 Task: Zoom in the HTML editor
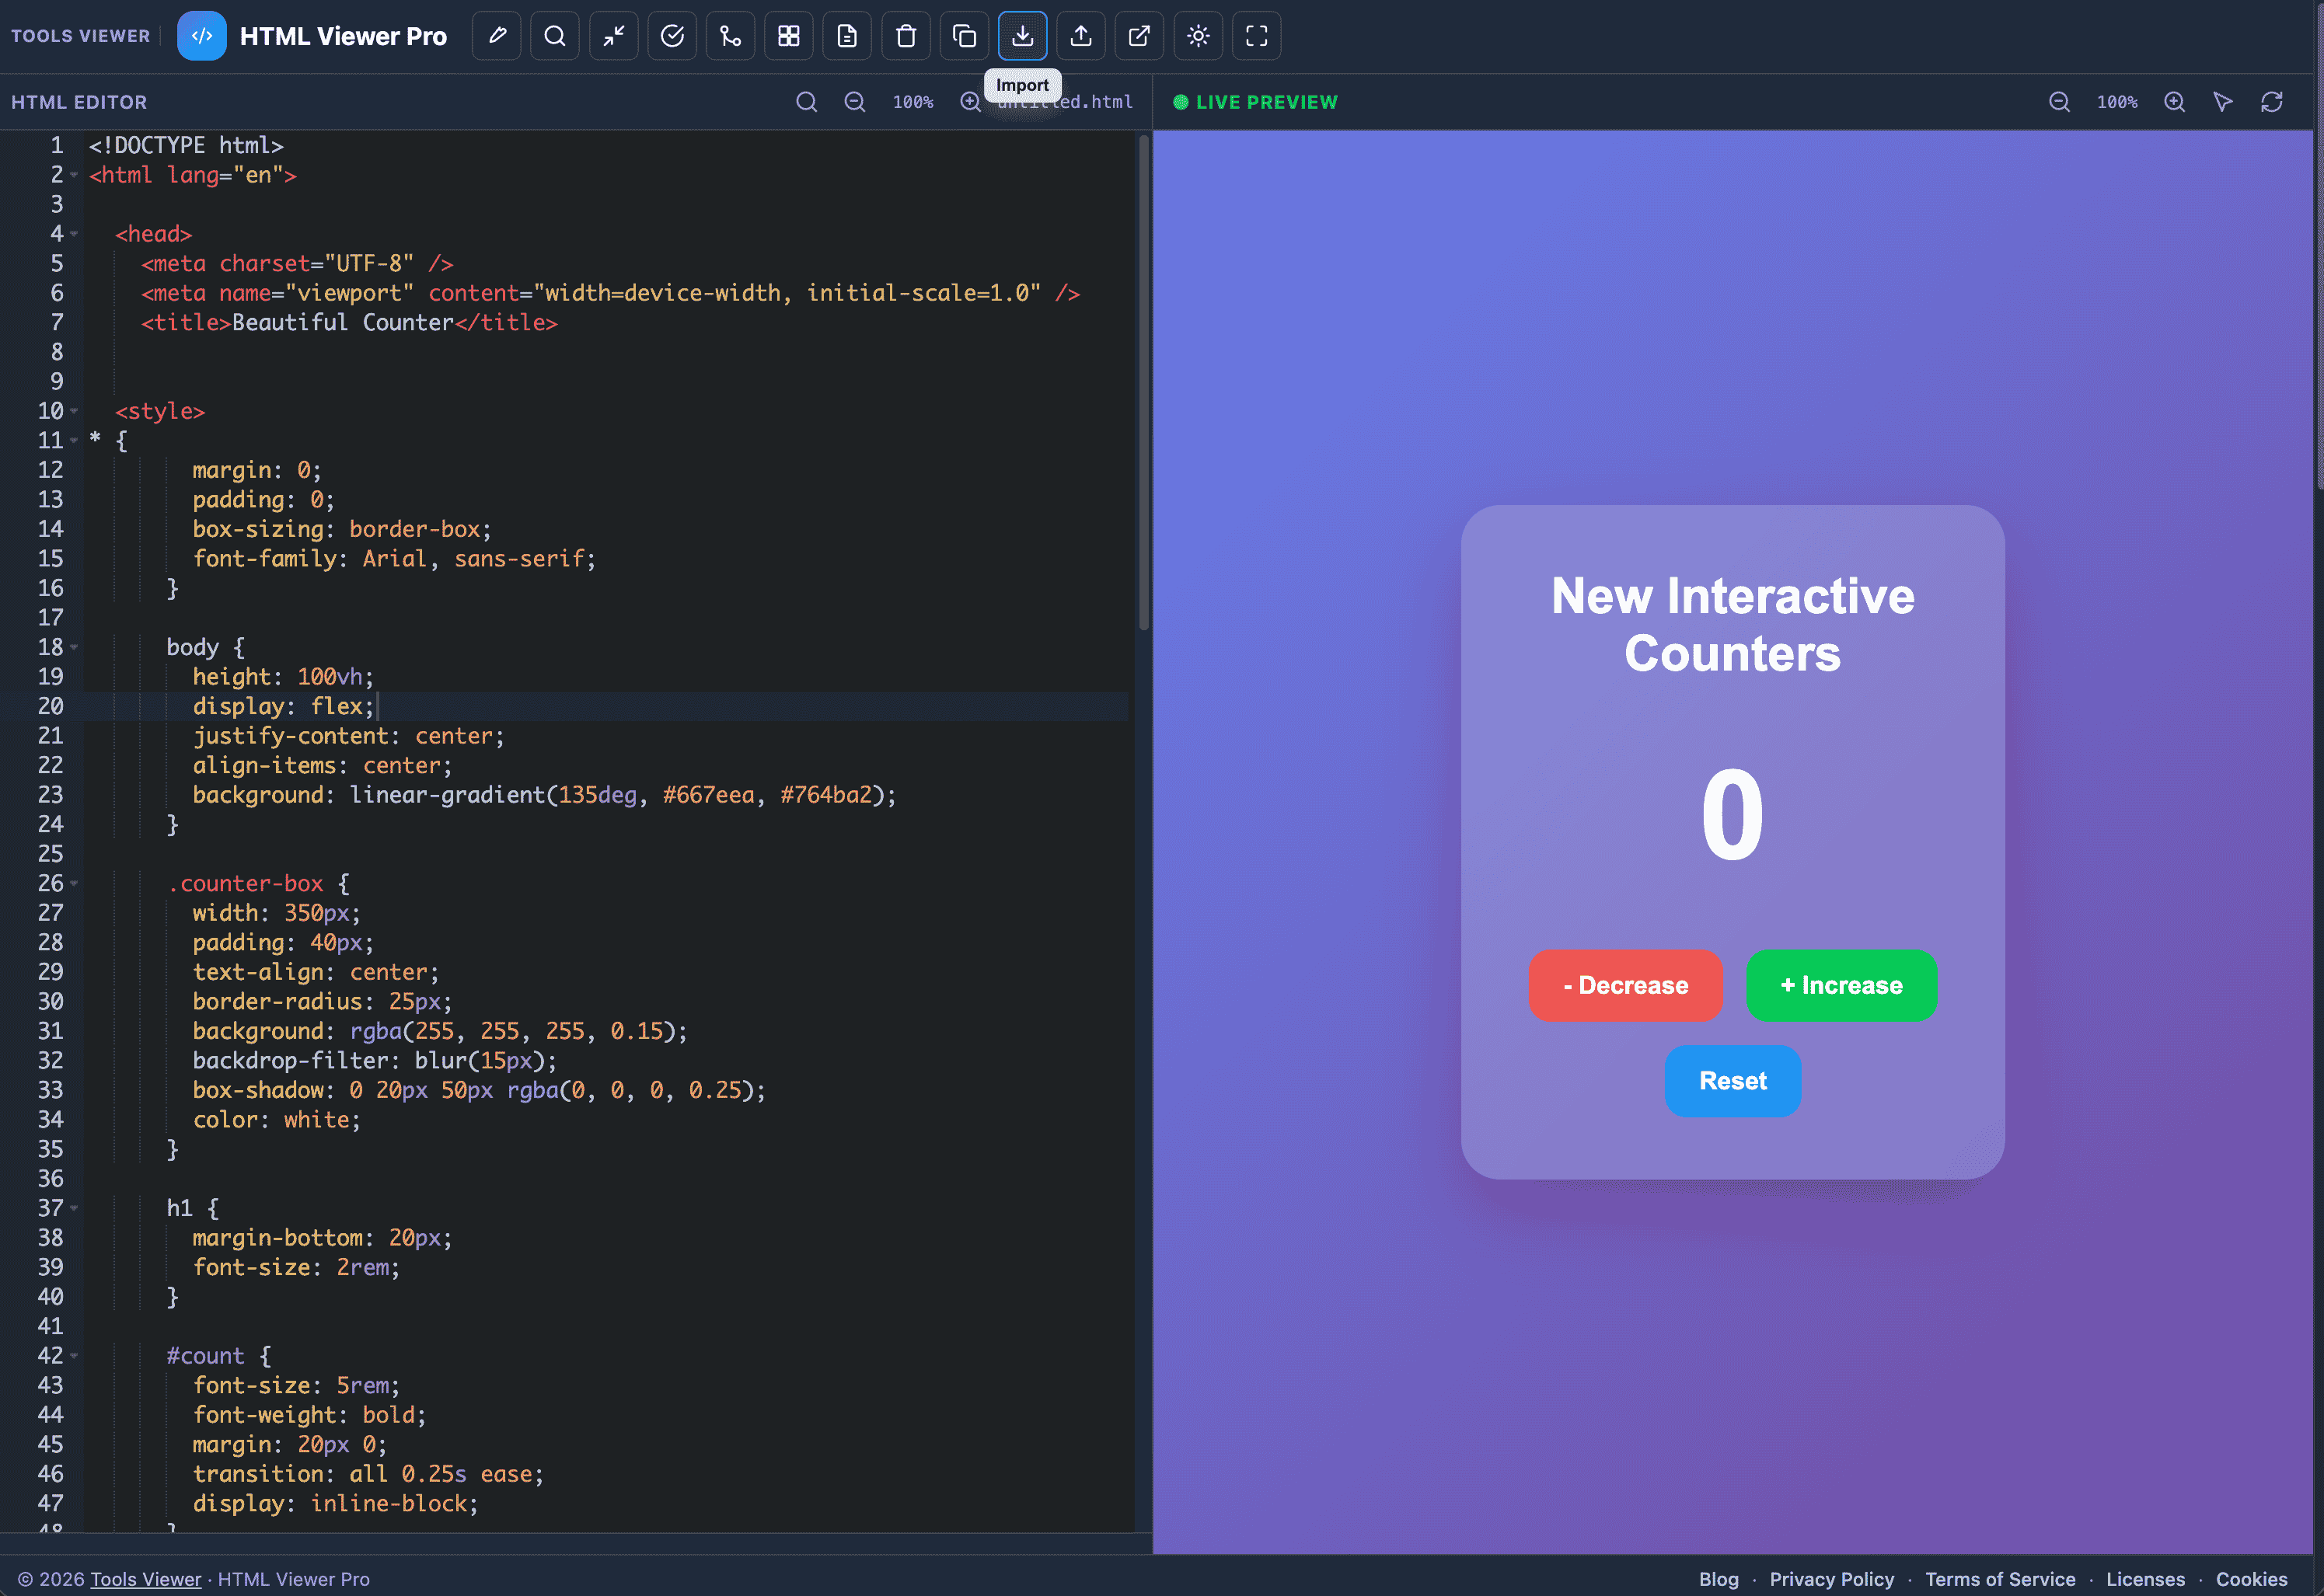click(970, 102)
